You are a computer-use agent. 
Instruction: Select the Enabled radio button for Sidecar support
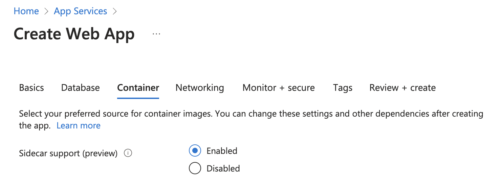[x=195, y=151]
